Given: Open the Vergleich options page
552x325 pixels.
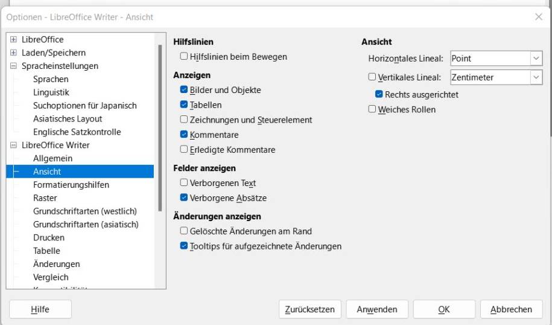Looking at the screenshot, I should (51, 277).
